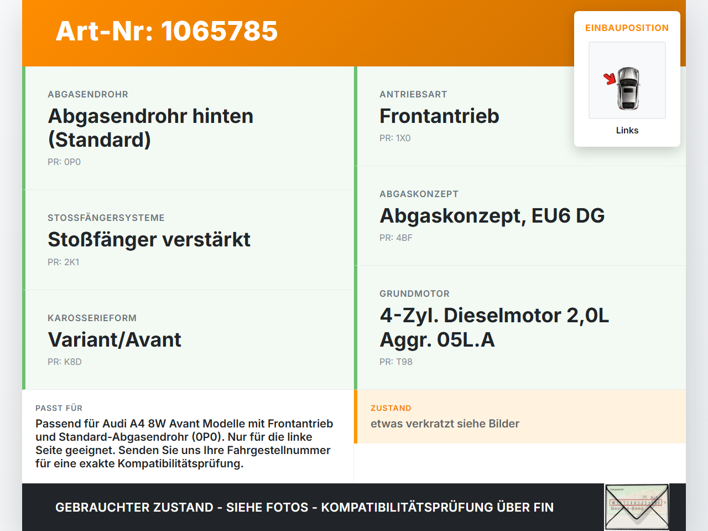Click the 'PR: 1X0' code
The image size is (708, 531).
pyautogui.click(x=395, y=138)
